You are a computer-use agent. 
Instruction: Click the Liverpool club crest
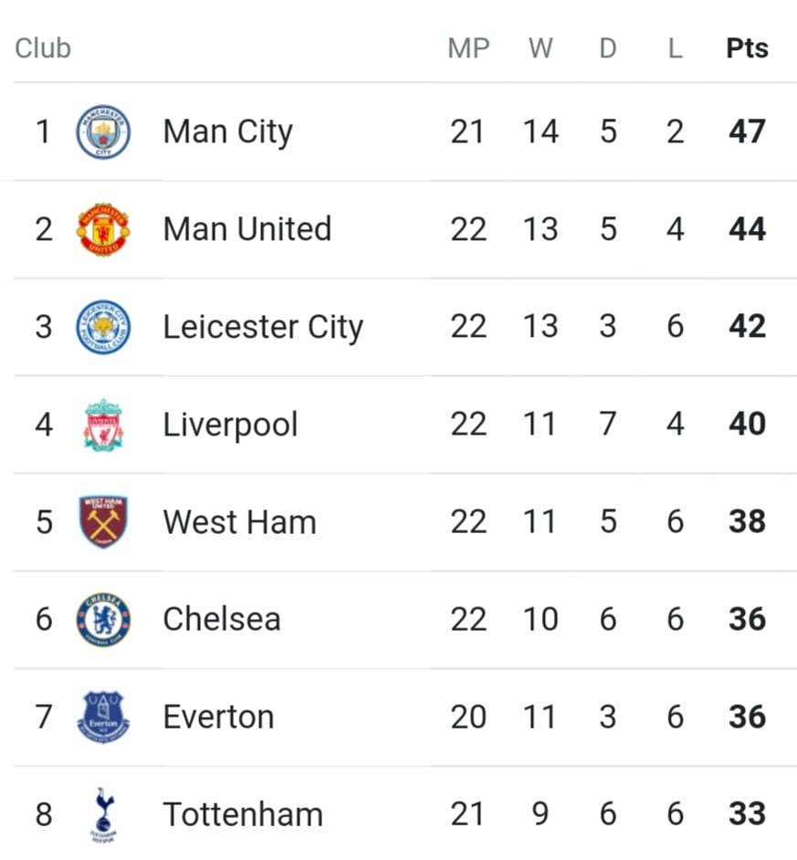(x=103, y=425)
